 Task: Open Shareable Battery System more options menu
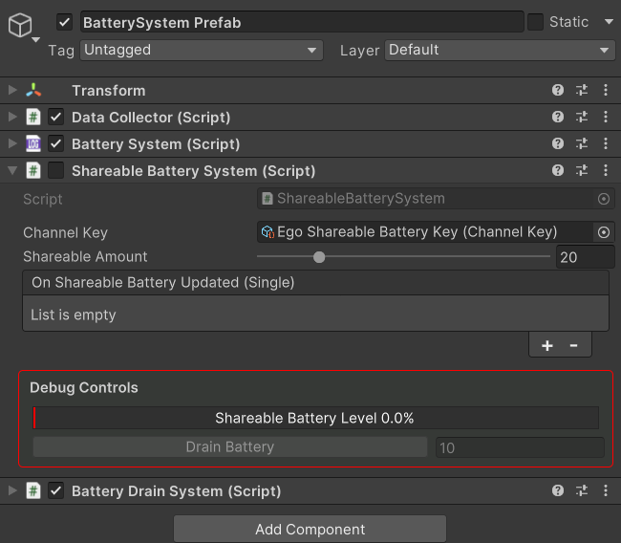606,170
